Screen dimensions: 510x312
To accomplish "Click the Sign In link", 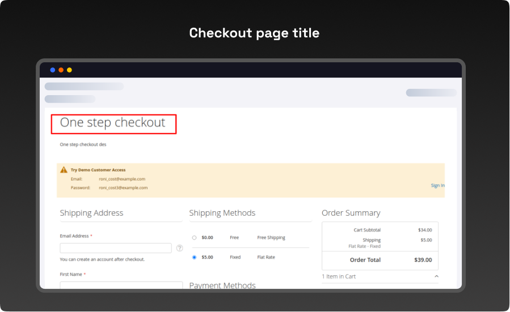I will click(x=437, y=185).
